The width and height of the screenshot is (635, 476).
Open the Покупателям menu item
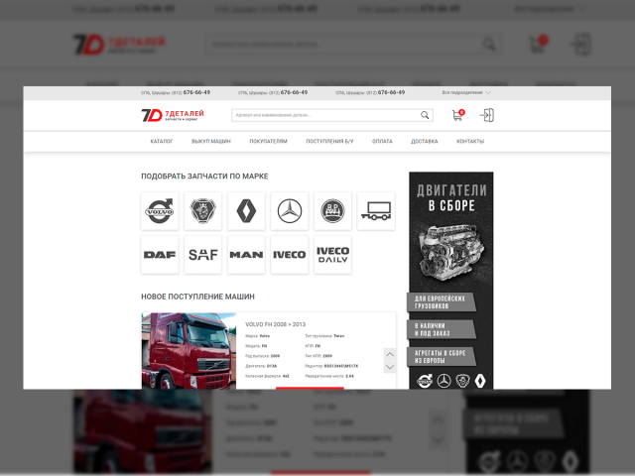click(x=268, y=141)
